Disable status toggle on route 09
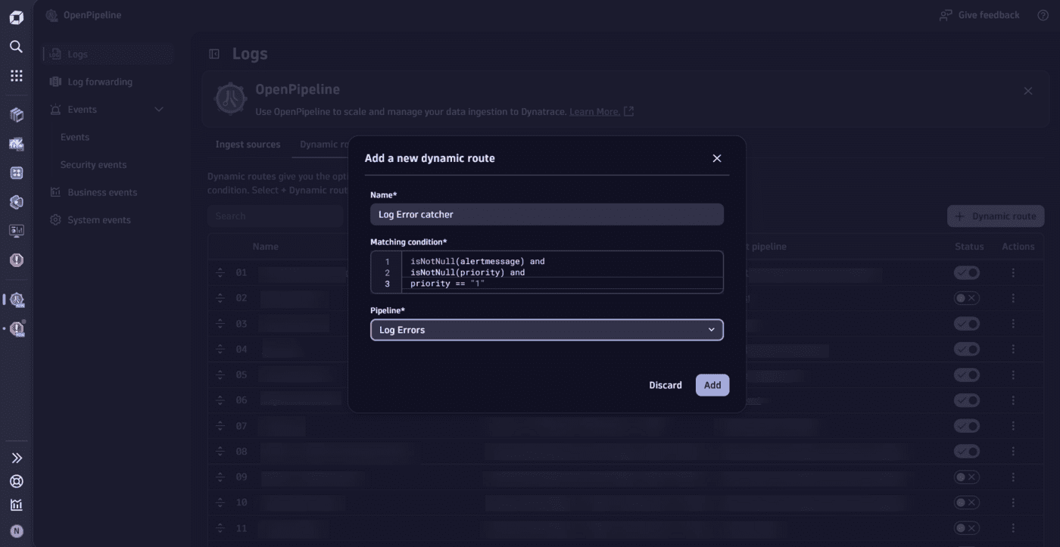Screen dimensions: 1060x547 [x=967, y=477]
